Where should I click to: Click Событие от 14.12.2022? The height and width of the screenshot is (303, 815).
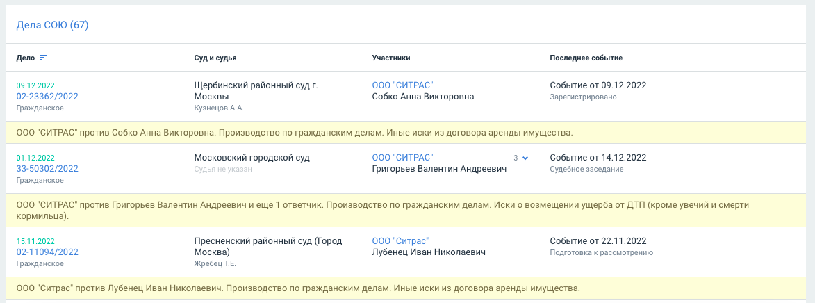coord(598,158)
